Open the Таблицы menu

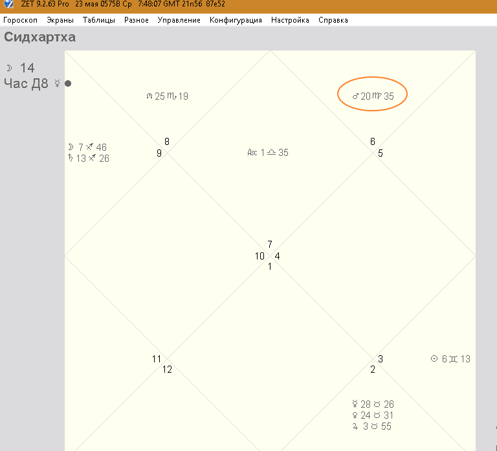99,20
